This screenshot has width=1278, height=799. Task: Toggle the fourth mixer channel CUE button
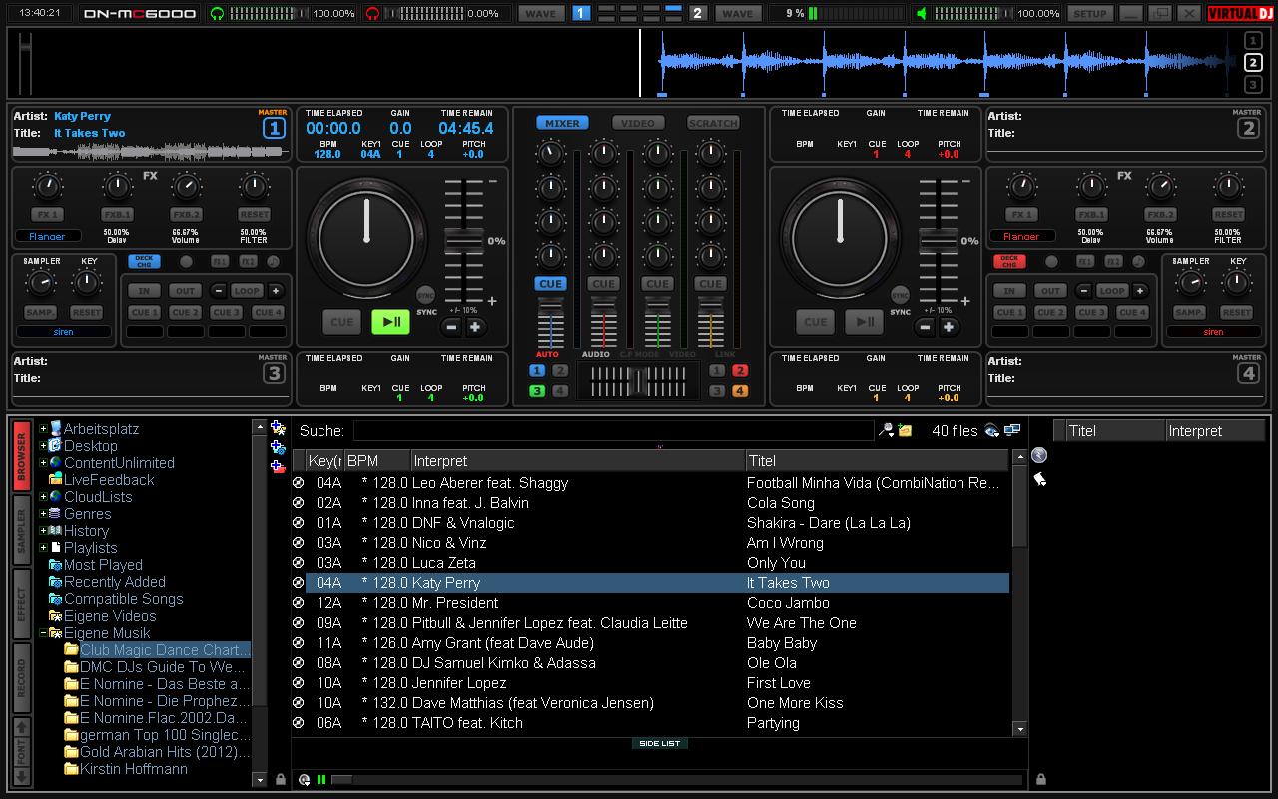tap(710, 284)
